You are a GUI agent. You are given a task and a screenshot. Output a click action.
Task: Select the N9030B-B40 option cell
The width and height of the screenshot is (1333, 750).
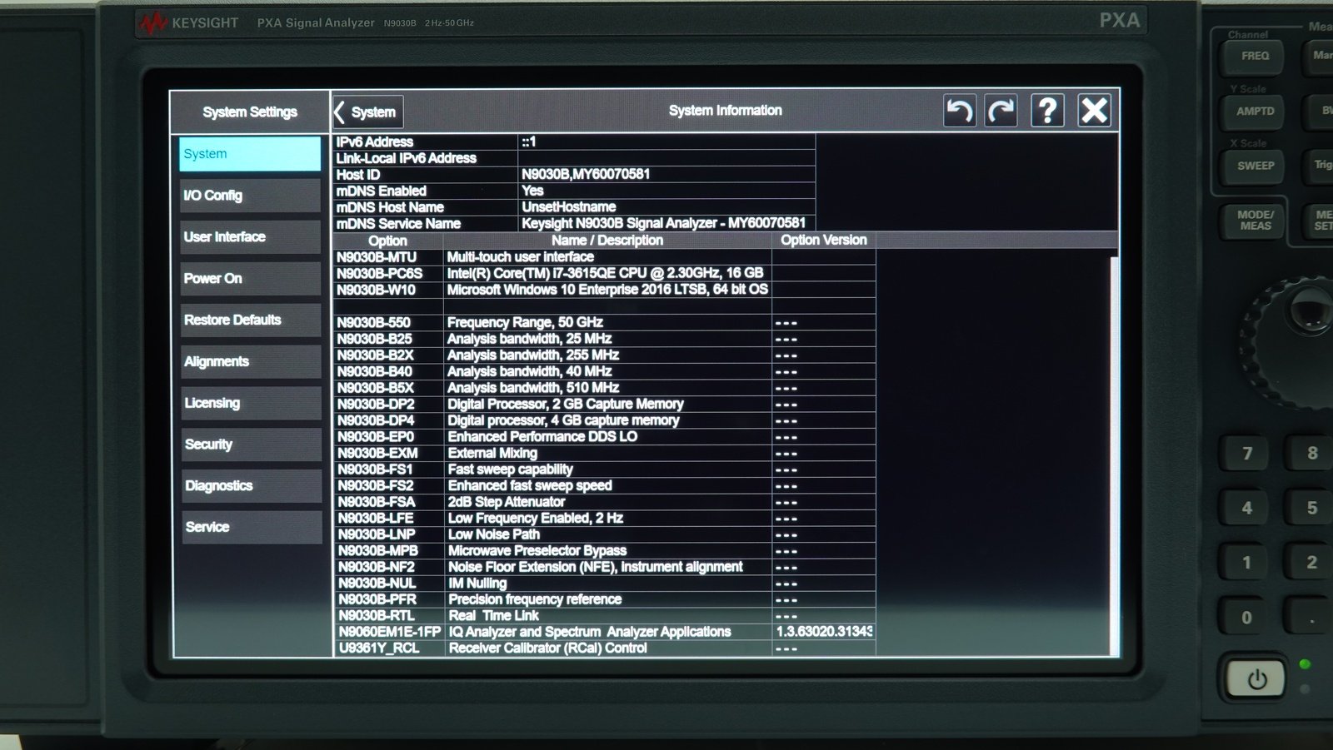(x=388, y=371)
